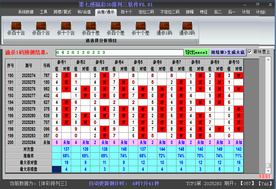This screenshot has width=276, height=189.
Task: Click the prediction result number field
Action: click(x=119, y=52)
